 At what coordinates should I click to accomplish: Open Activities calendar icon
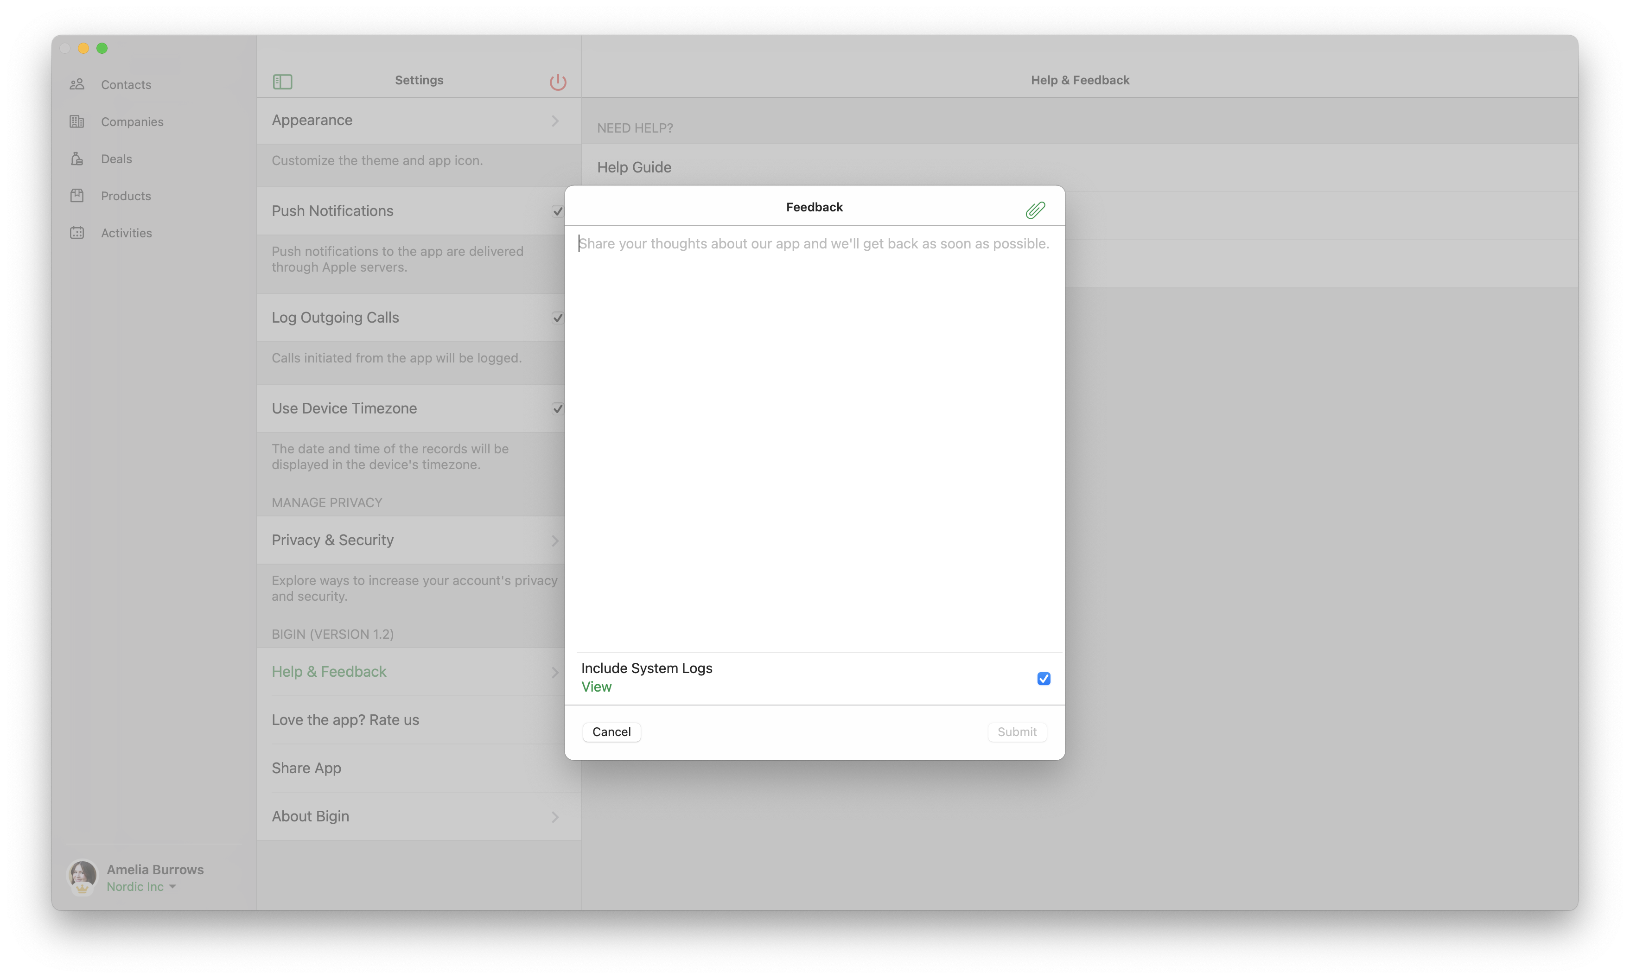[77, 233]
